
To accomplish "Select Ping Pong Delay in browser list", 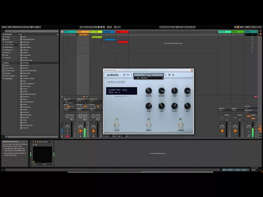I will point(27,102).
